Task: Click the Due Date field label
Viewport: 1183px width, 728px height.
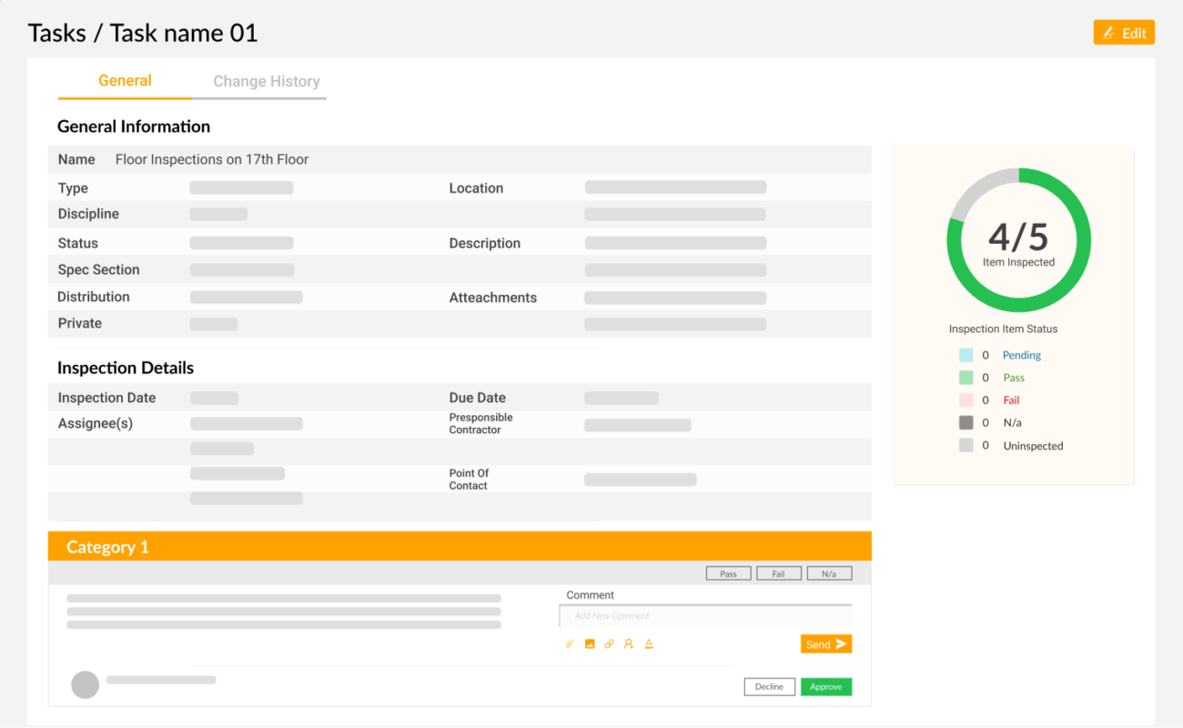Action: 477,398
